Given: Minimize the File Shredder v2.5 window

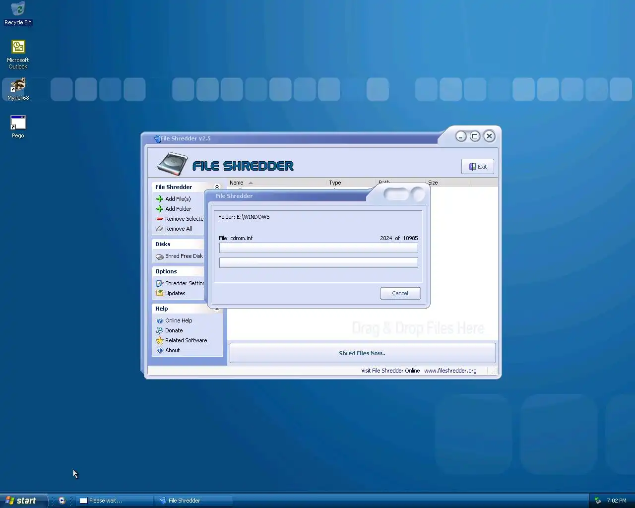Looking at the screenshot, I should [x=461, y=136].
